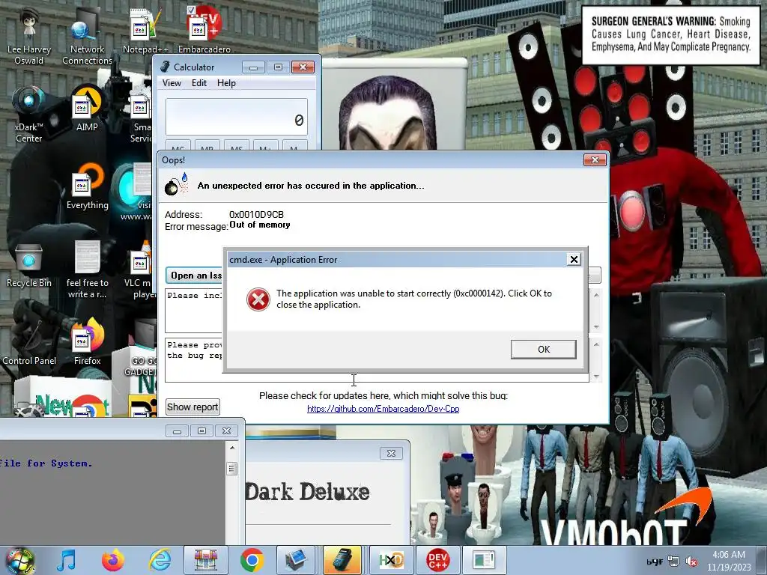This screenshot has height=575, width=767.
Task: Close the cmd.exe Application Error dialog
Action: click(x=574, y=260)
